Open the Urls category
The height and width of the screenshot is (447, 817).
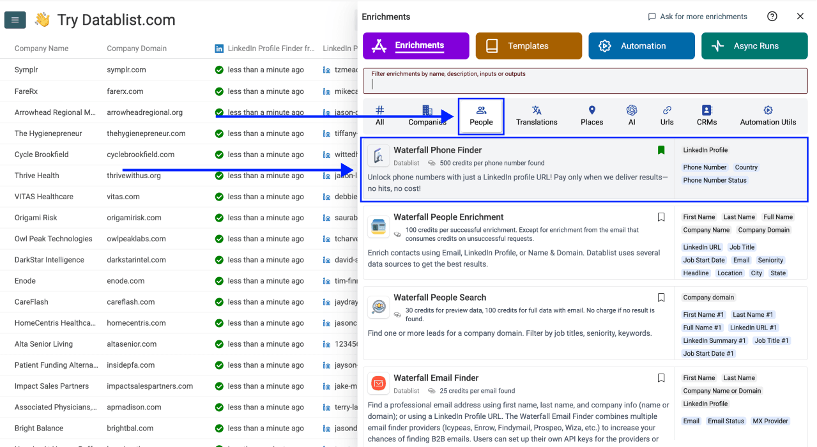pyautogui.click(x=666, y=116)
